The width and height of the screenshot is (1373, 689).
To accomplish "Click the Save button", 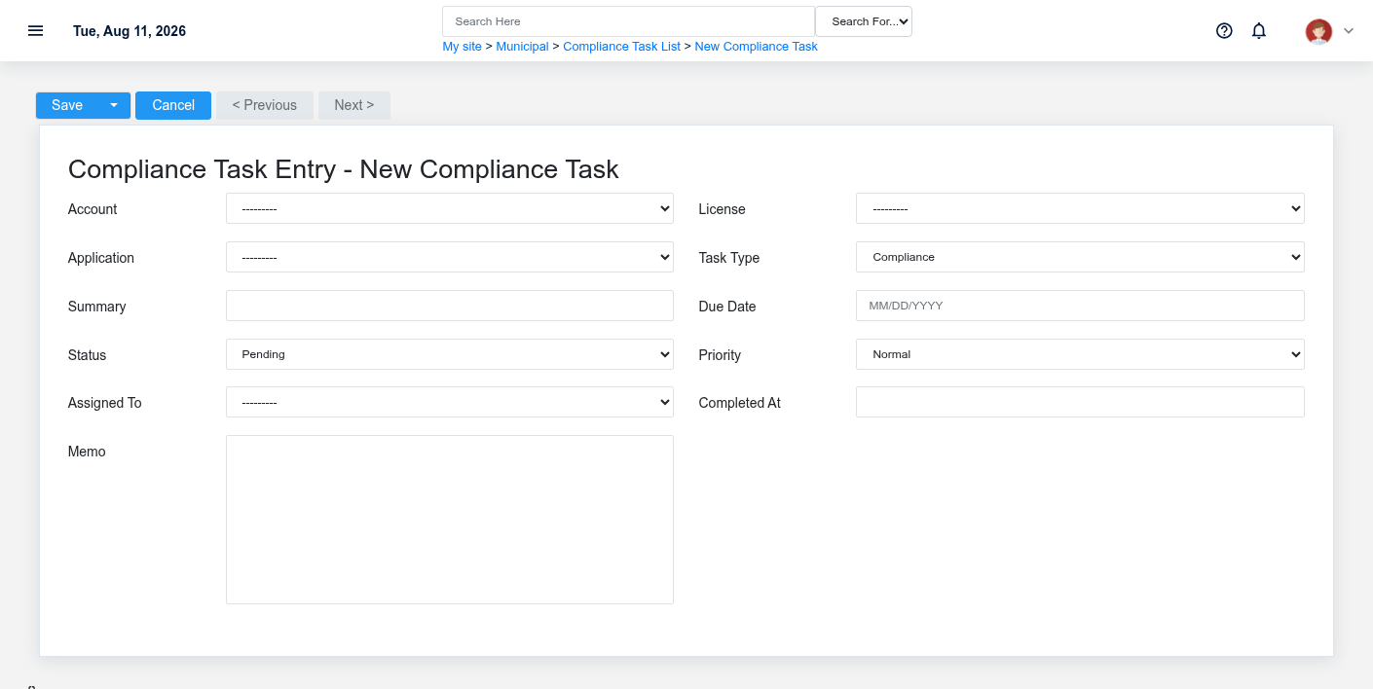I will [x=67, y=105].
